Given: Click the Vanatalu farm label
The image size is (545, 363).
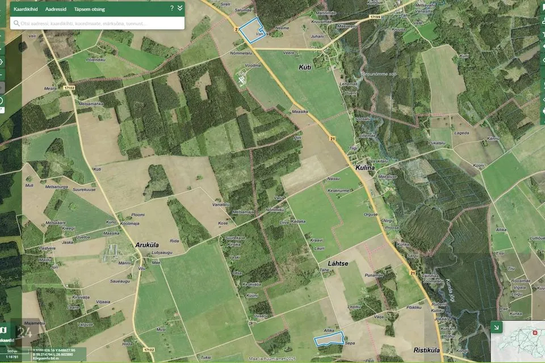Looking at the screenshot, I should coord(221,205).
